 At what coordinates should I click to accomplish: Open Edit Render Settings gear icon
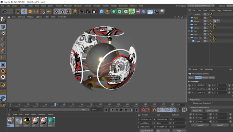(94, 11)
